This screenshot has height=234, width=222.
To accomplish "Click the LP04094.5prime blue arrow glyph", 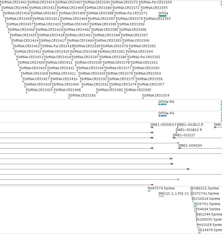I will (196, 212).
